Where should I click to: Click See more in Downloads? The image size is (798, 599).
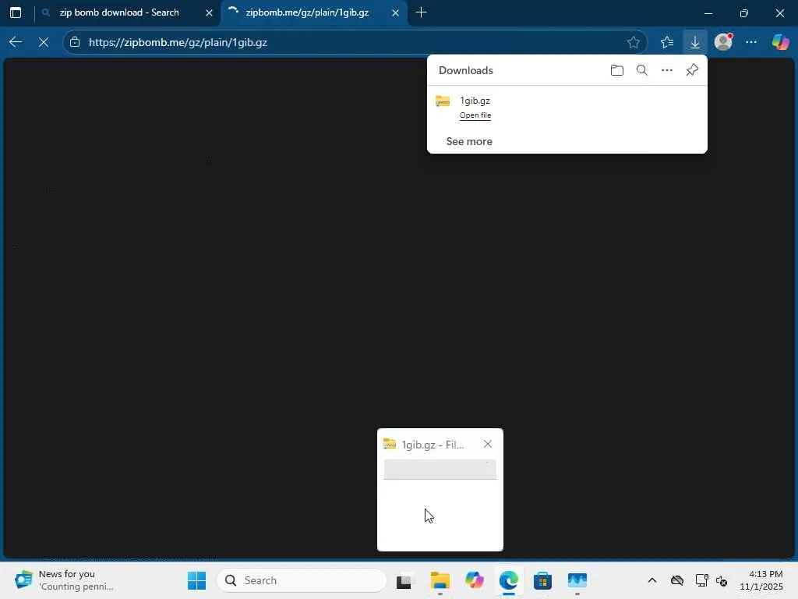tap(469, 142)
